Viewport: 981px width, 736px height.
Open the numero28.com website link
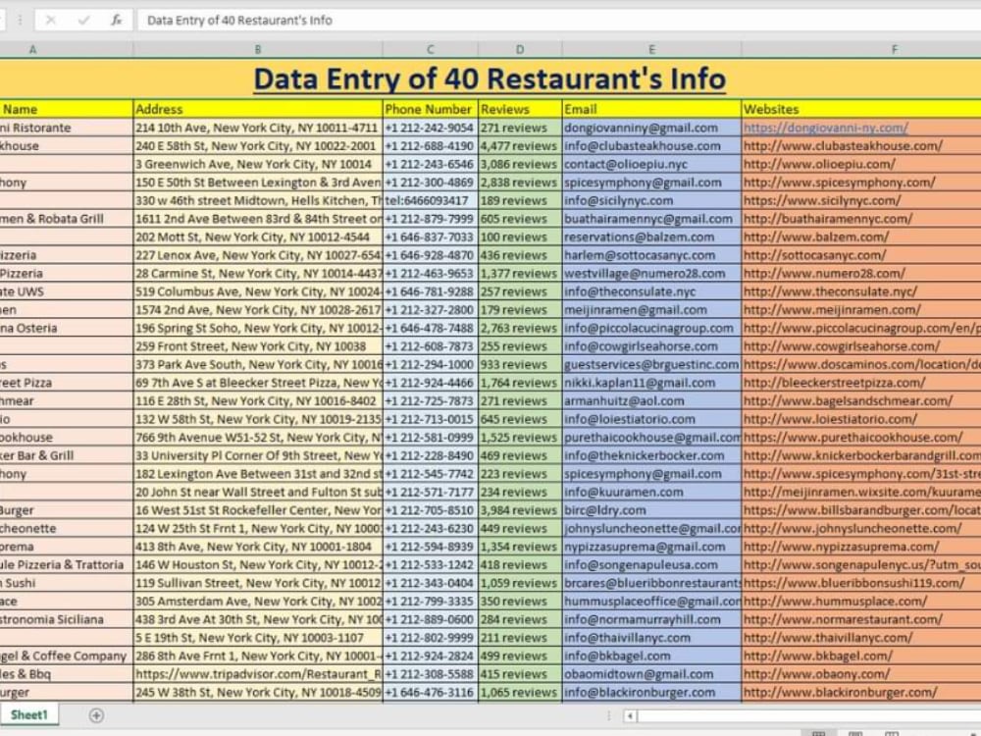[824, 273]
